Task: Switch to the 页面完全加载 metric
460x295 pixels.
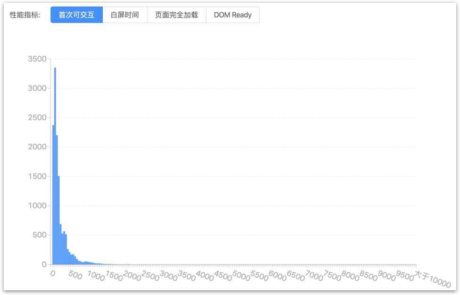Action: click(176, 15)
